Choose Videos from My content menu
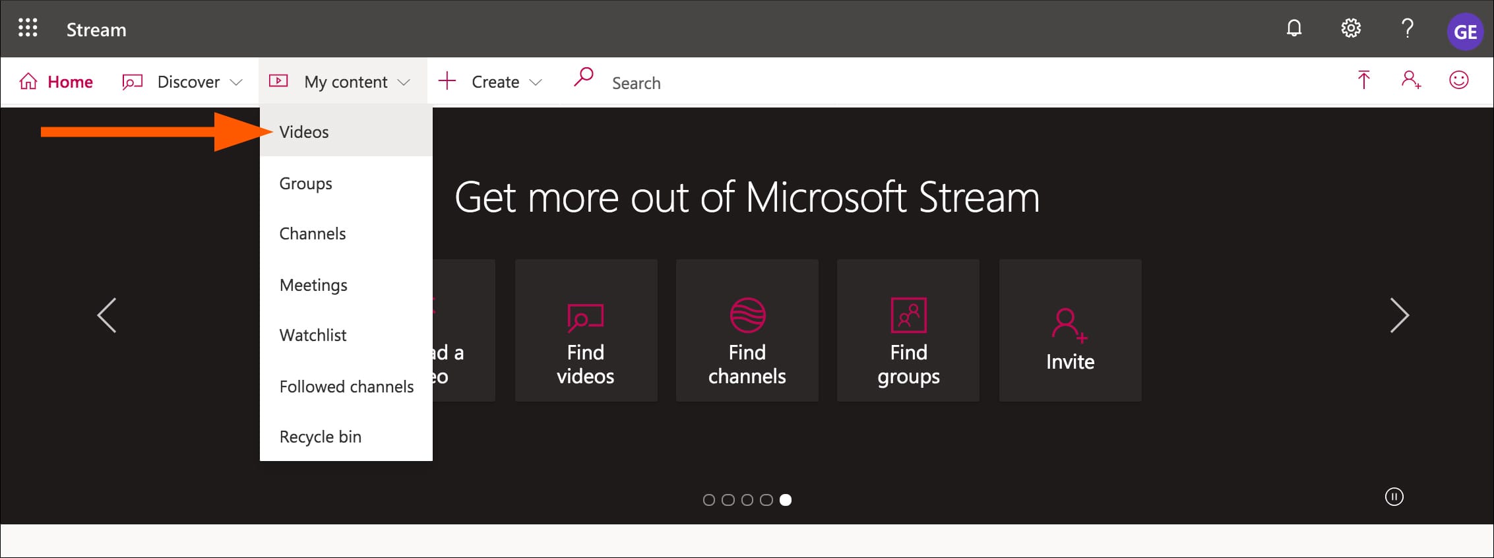This screenshot has width=1494, height=558. [x=304, y=132]
